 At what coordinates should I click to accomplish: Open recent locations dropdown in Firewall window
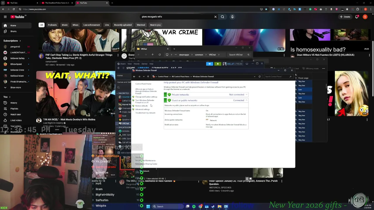[x=143, y=76]
